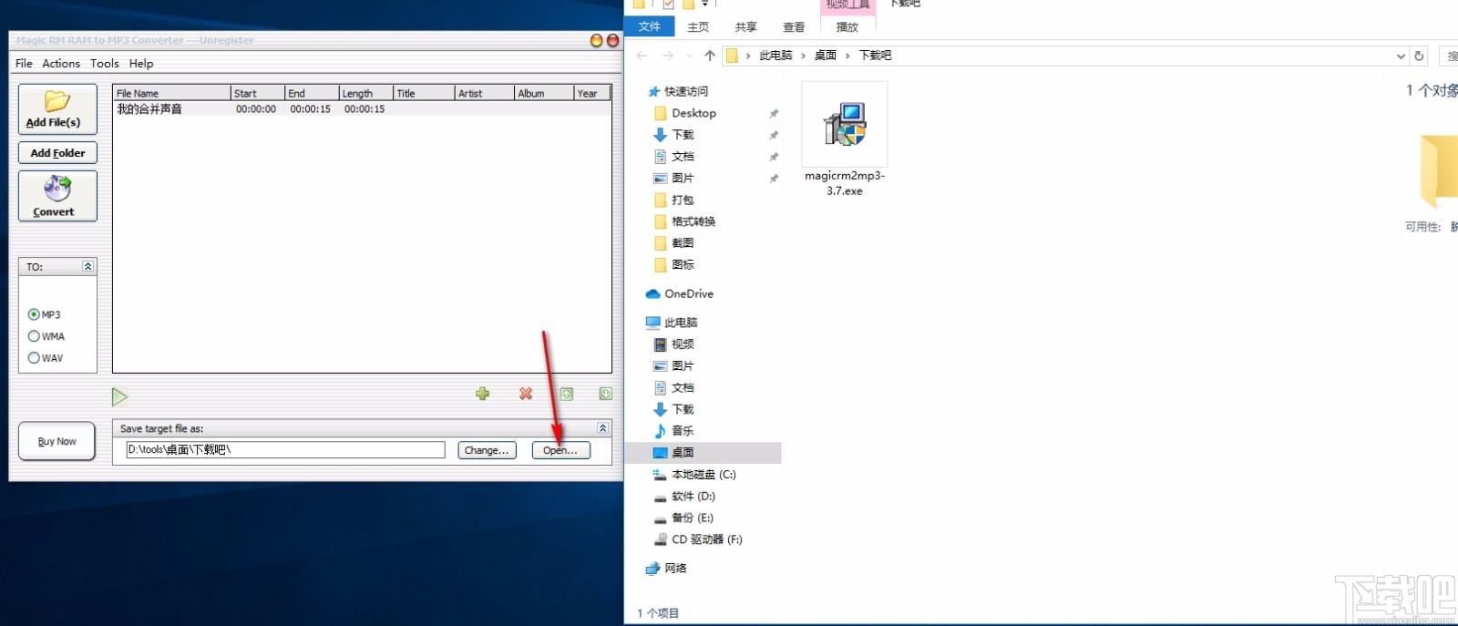
Task: Collapse the Save target file as panel
Action: [602, 427]
